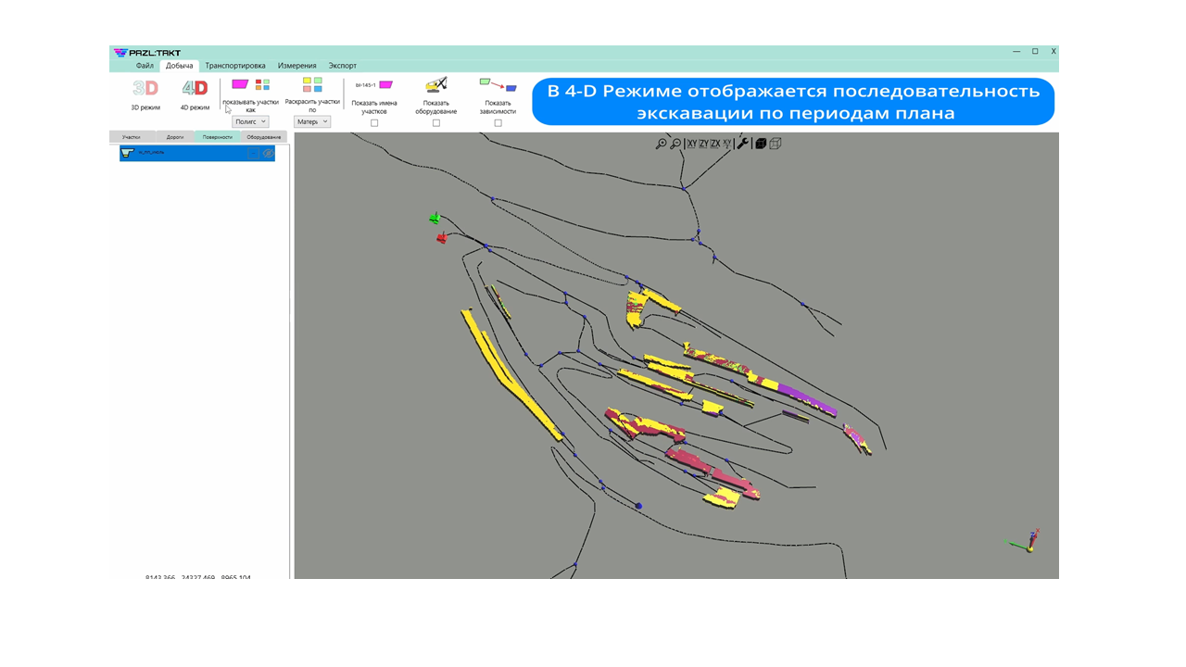Viewport: 1186px width, 667px height.
Task: Open the Транспортировка ribbon tab
Action: tap(235, 66)
